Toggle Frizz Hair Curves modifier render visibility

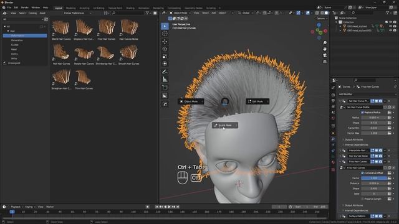(380, 162)
